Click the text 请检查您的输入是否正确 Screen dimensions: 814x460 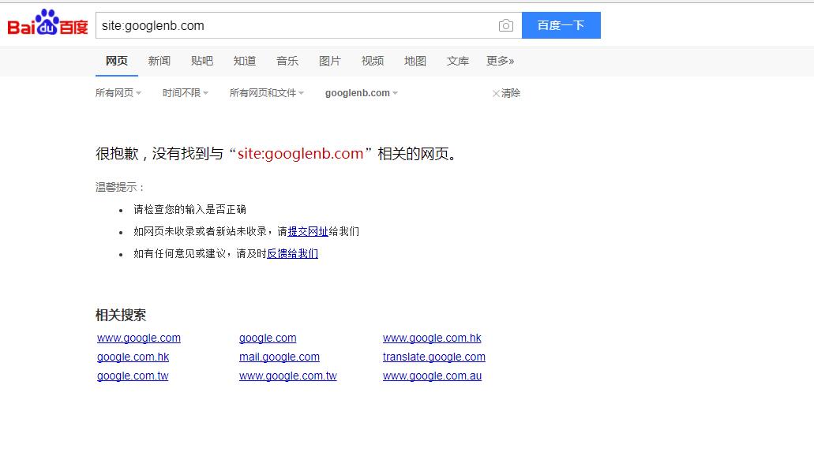(190, 210)
